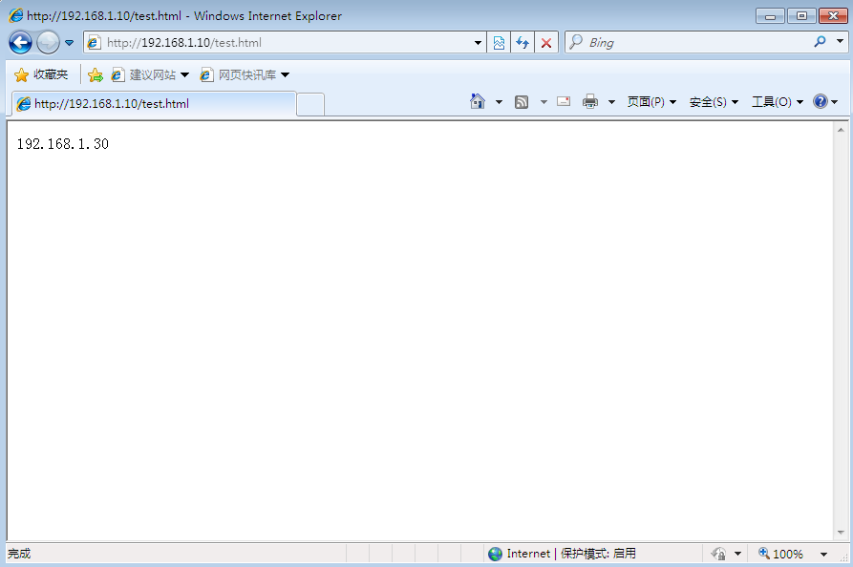
Task: Click the blue Help question icon
Action: coord(821,101)
